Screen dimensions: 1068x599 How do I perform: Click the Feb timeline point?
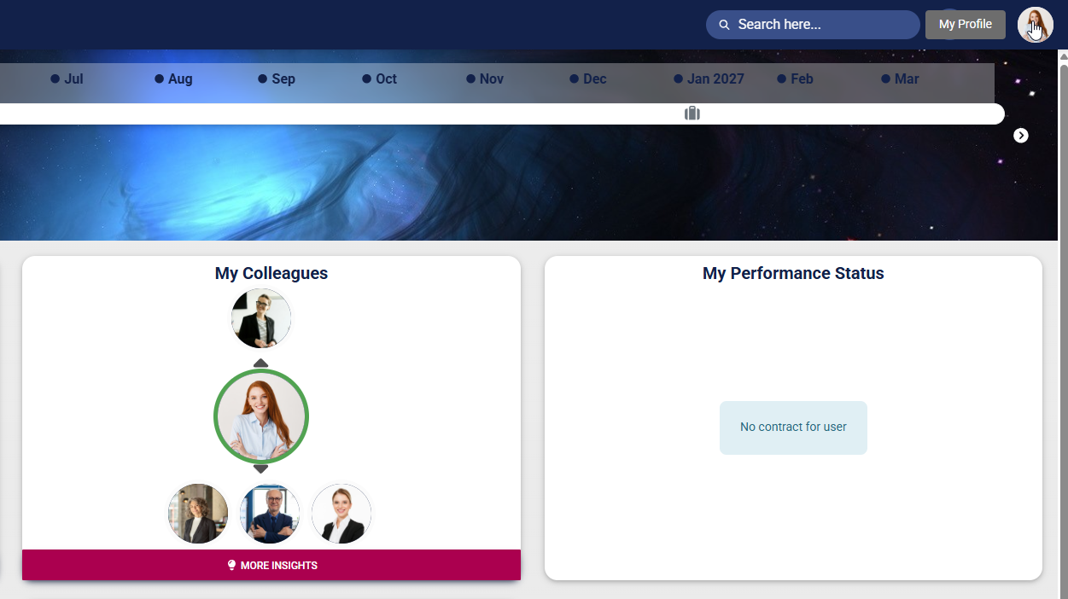click(x=779, y=79)
